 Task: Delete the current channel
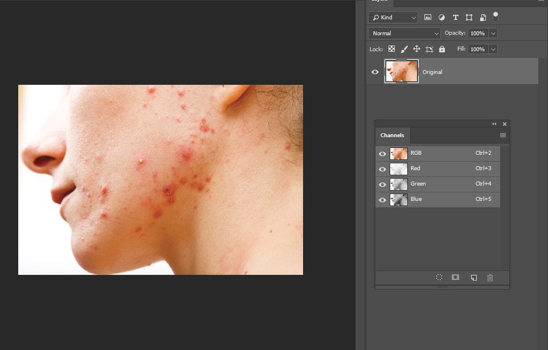tap(490, 277)
